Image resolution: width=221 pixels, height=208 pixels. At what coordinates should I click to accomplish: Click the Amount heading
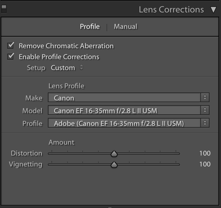(61, 142)
